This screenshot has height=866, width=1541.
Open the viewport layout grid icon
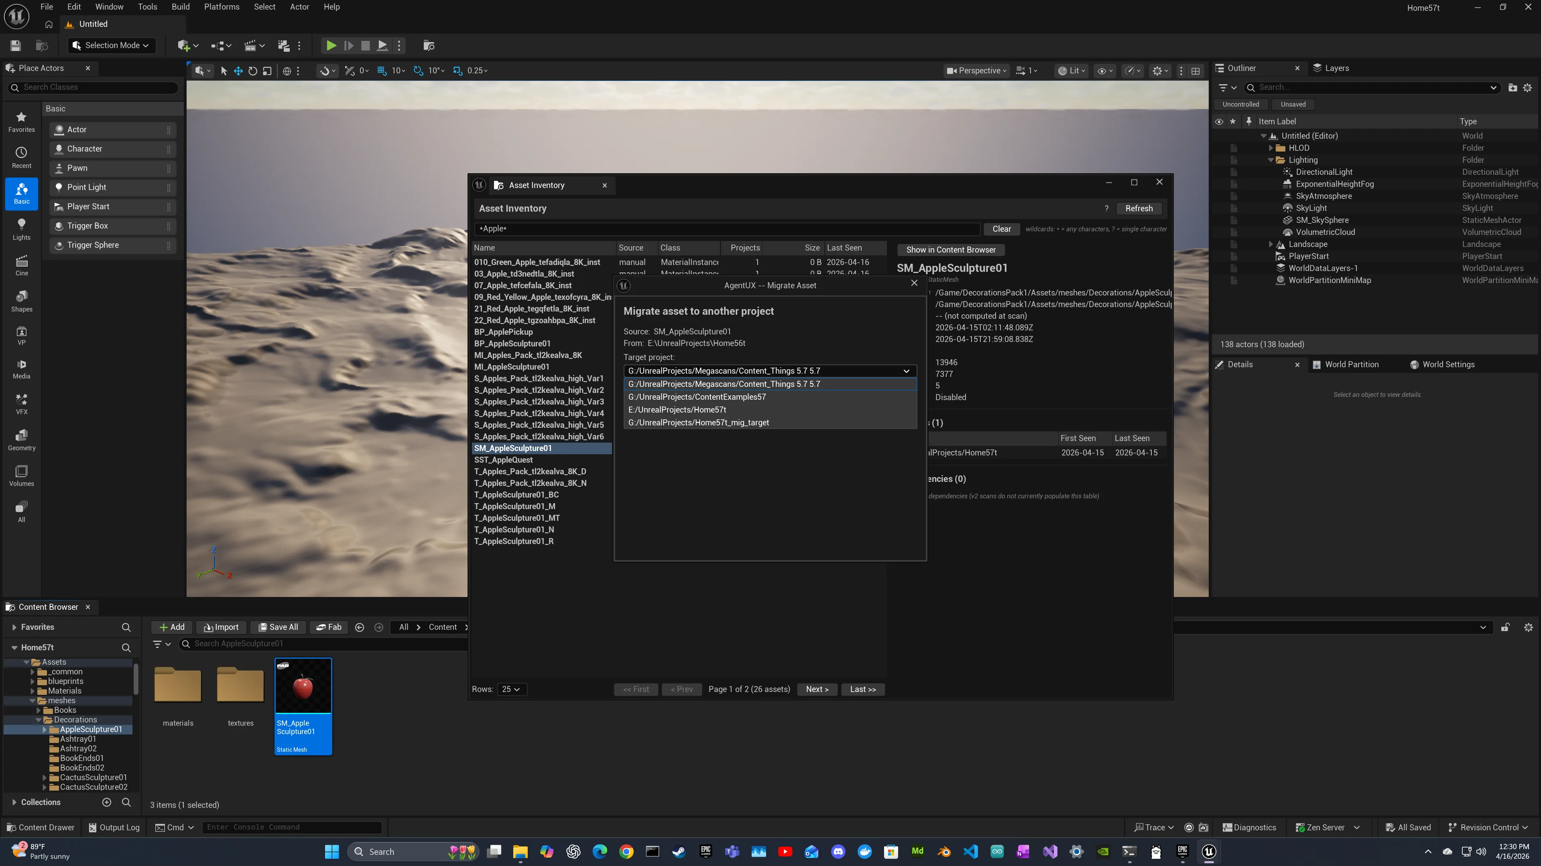click(1195, 71)
